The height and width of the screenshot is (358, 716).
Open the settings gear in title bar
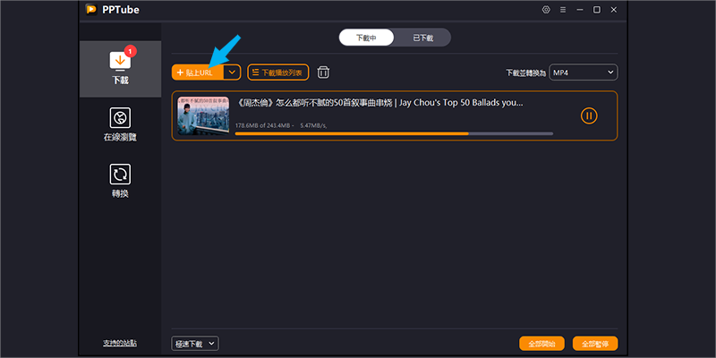[546, 10]
